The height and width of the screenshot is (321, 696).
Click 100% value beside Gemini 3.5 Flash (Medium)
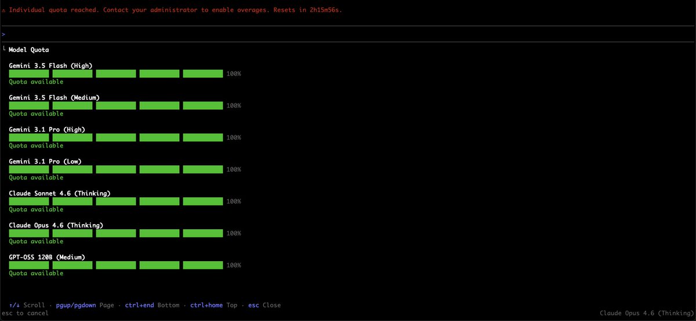234,106
